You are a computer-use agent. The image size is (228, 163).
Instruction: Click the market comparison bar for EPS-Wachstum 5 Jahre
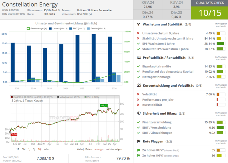pyautogui.click(x=221, y=44)
